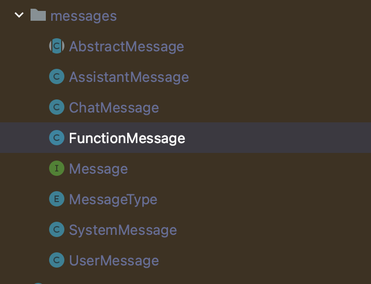Open the AbstractMessage class
The image size is (371, 284).
tap(127, 46)
